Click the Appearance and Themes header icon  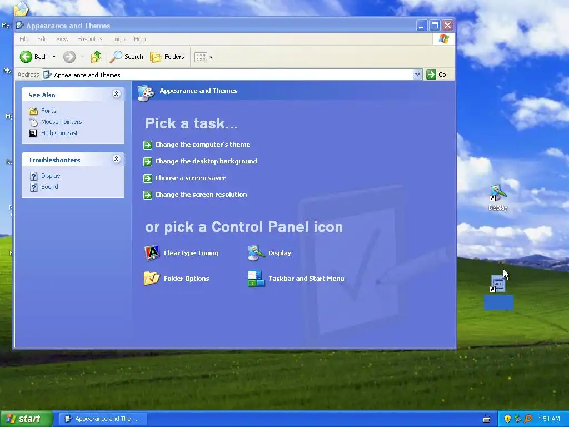146,93
